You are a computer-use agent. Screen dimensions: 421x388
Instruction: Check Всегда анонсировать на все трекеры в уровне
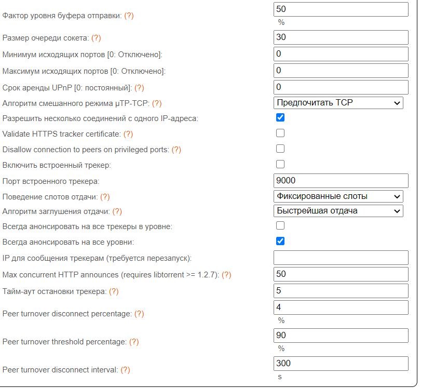(x=280, y=225)
